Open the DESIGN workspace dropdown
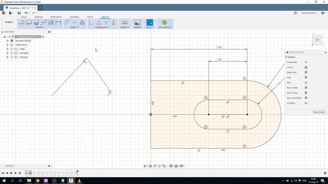The width and height of the screenshot is (328, 184). point(9,22)
